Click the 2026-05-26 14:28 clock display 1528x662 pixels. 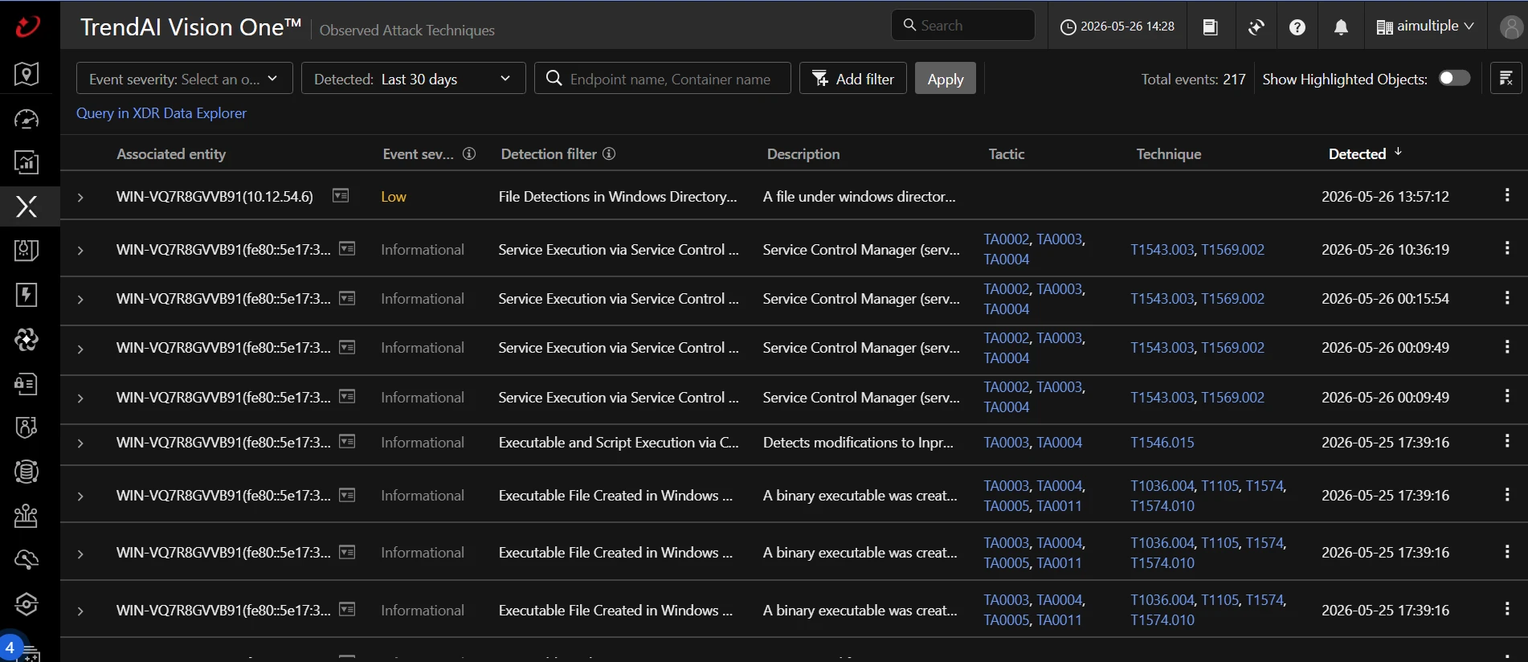(1117, 27)
